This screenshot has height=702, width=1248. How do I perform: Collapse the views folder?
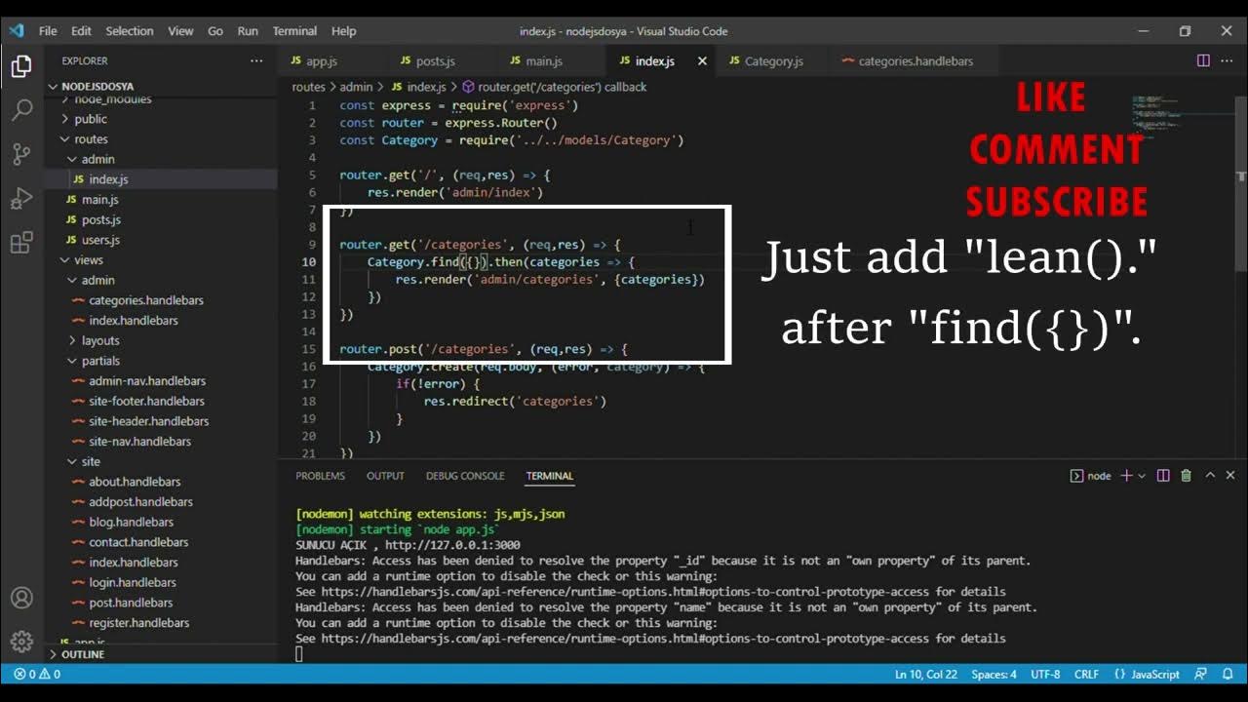pyautogui.click(x=161, y=260)
